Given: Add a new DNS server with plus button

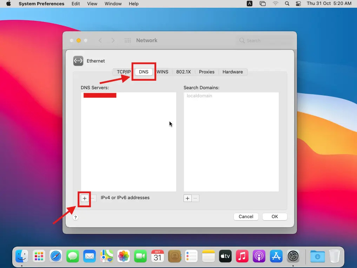Looking at the screenshot, I should pos(85,198).
